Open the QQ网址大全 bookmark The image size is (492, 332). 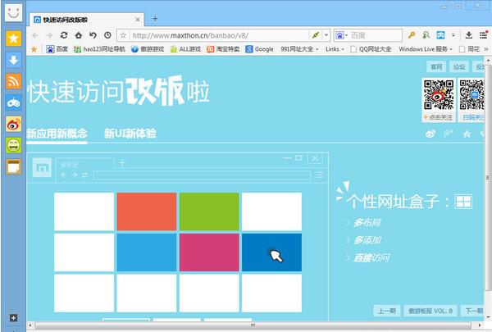[371, 49]
